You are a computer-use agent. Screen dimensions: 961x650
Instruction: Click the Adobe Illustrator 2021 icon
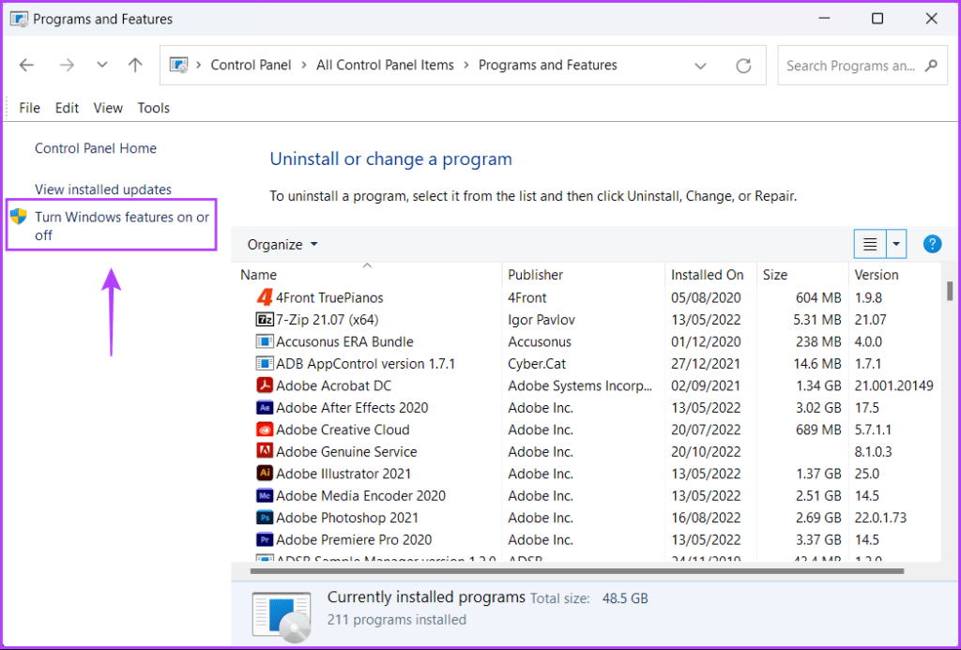[x=264, y=474]
